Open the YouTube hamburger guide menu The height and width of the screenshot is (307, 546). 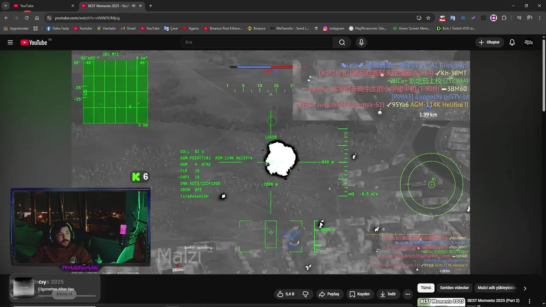click(10, 42)
